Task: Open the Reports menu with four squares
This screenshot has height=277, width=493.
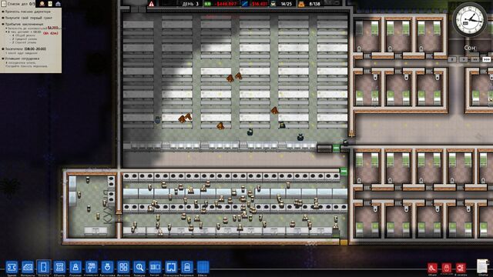Action: pos(123,267)
